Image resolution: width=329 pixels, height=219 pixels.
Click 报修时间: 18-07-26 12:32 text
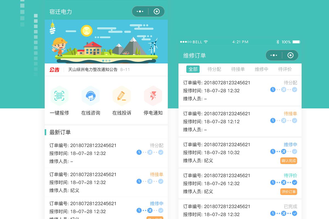click(211, 183)
